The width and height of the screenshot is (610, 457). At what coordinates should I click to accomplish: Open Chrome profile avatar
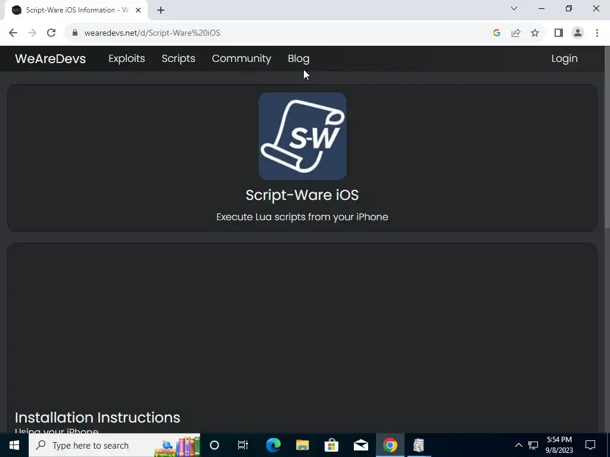[x=578, y=33]
